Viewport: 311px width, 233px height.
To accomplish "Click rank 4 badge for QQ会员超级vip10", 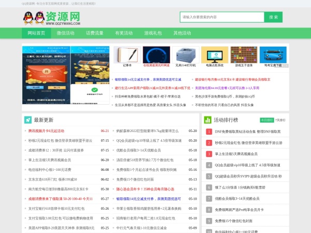I will click(209, 165).
